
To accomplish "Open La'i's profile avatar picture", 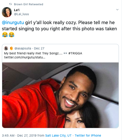I will click(7, 12).
